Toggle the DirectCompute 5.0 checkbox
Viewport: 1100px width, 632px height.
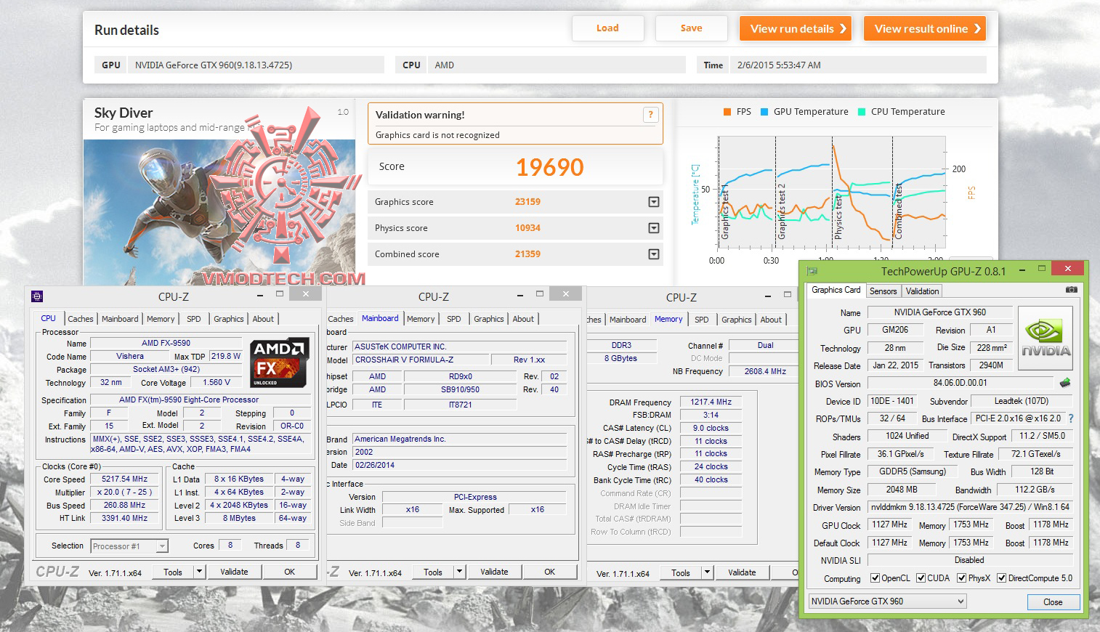tap(1002, 578)
